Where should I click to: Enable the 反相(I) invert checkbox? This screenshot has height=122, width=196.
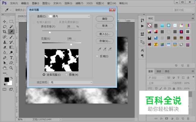[x=97, y=56]
